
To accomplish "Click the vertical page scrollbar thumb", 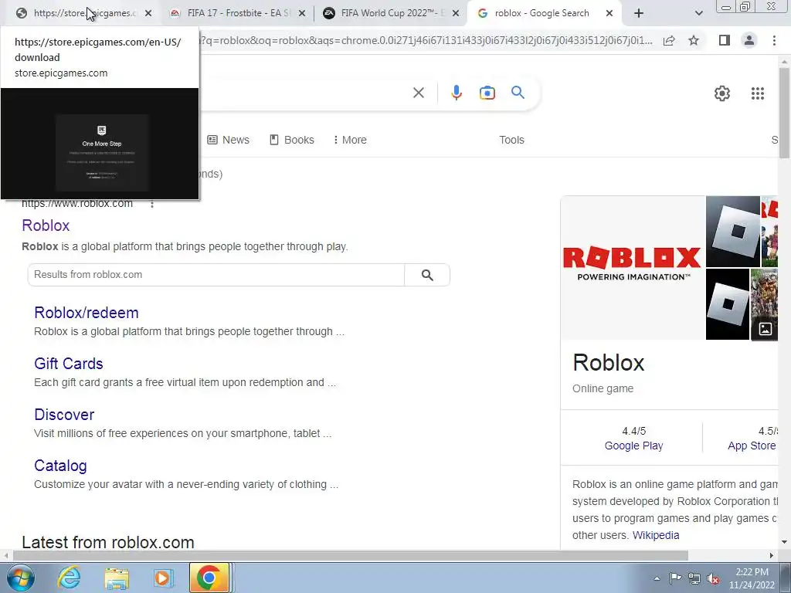I will tap(784, 114).
